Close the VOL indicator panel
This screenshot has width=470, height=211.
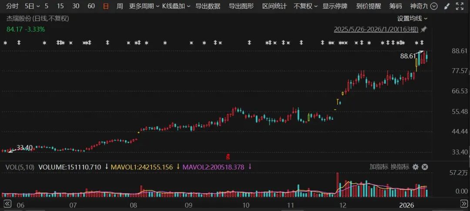[x=425, y=167]
